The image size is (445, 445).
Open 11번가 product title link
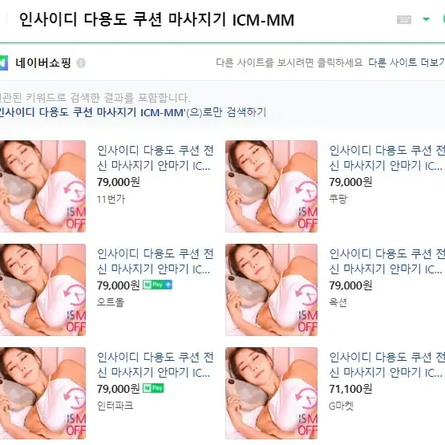pos(155,158)
